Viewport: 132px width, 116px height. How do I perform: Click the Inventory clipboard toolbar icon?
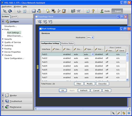(x=64, y=11)
